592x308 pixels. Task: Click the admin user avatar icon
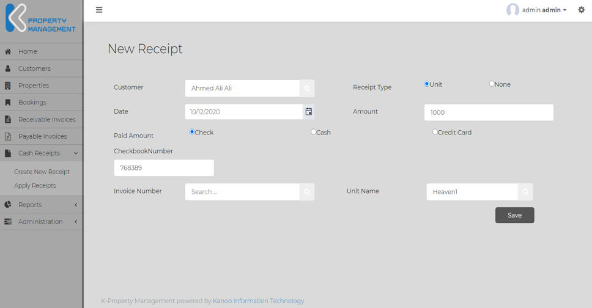point(512,10)
